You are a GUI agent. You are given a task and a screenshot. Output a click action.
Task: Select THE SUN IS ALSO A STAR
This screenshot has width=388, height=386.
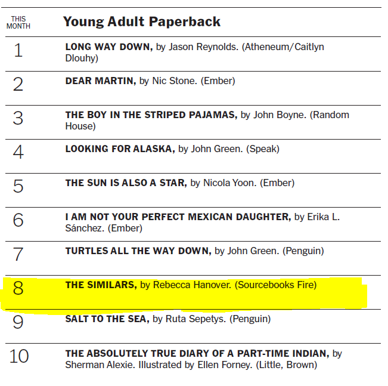click(126, 183)
